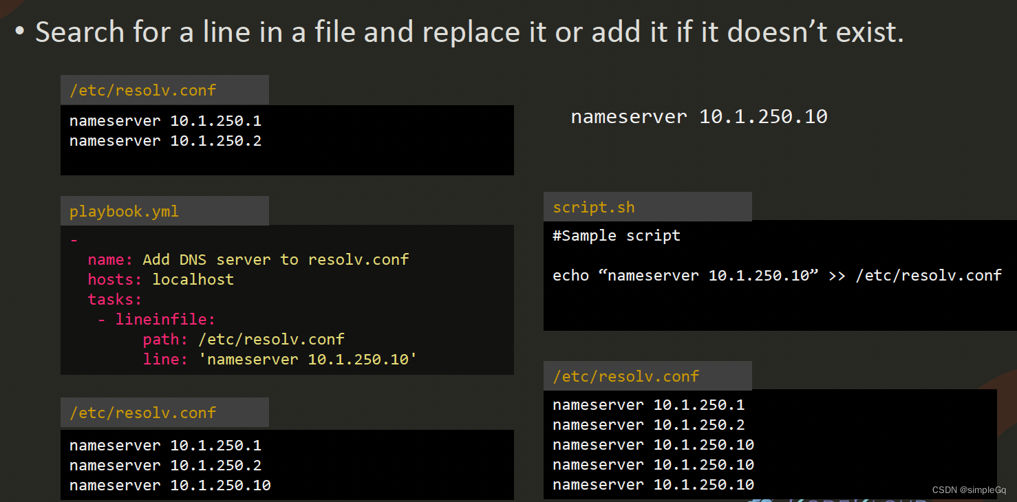The image size is (1017, 502).
Task: Select the "path: /etc/resolv.conf" line in the playbook
Action: [244, 340]
